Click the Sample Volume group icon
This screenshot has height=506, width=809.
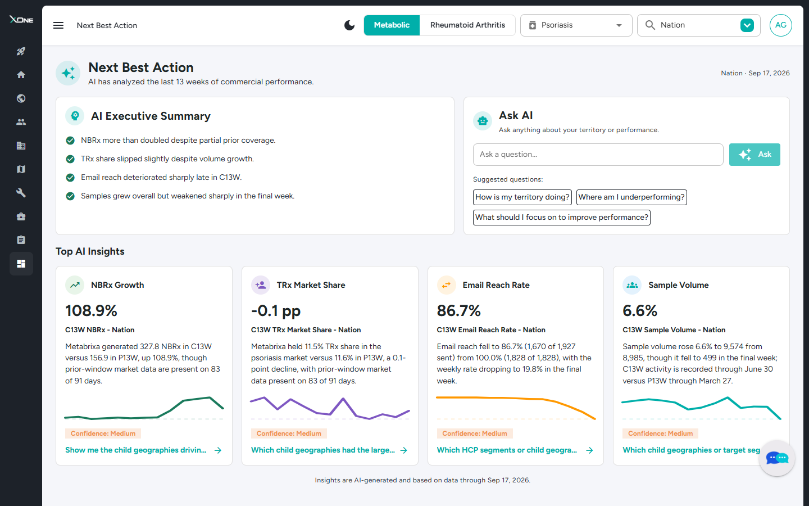[x=632, y=285]
